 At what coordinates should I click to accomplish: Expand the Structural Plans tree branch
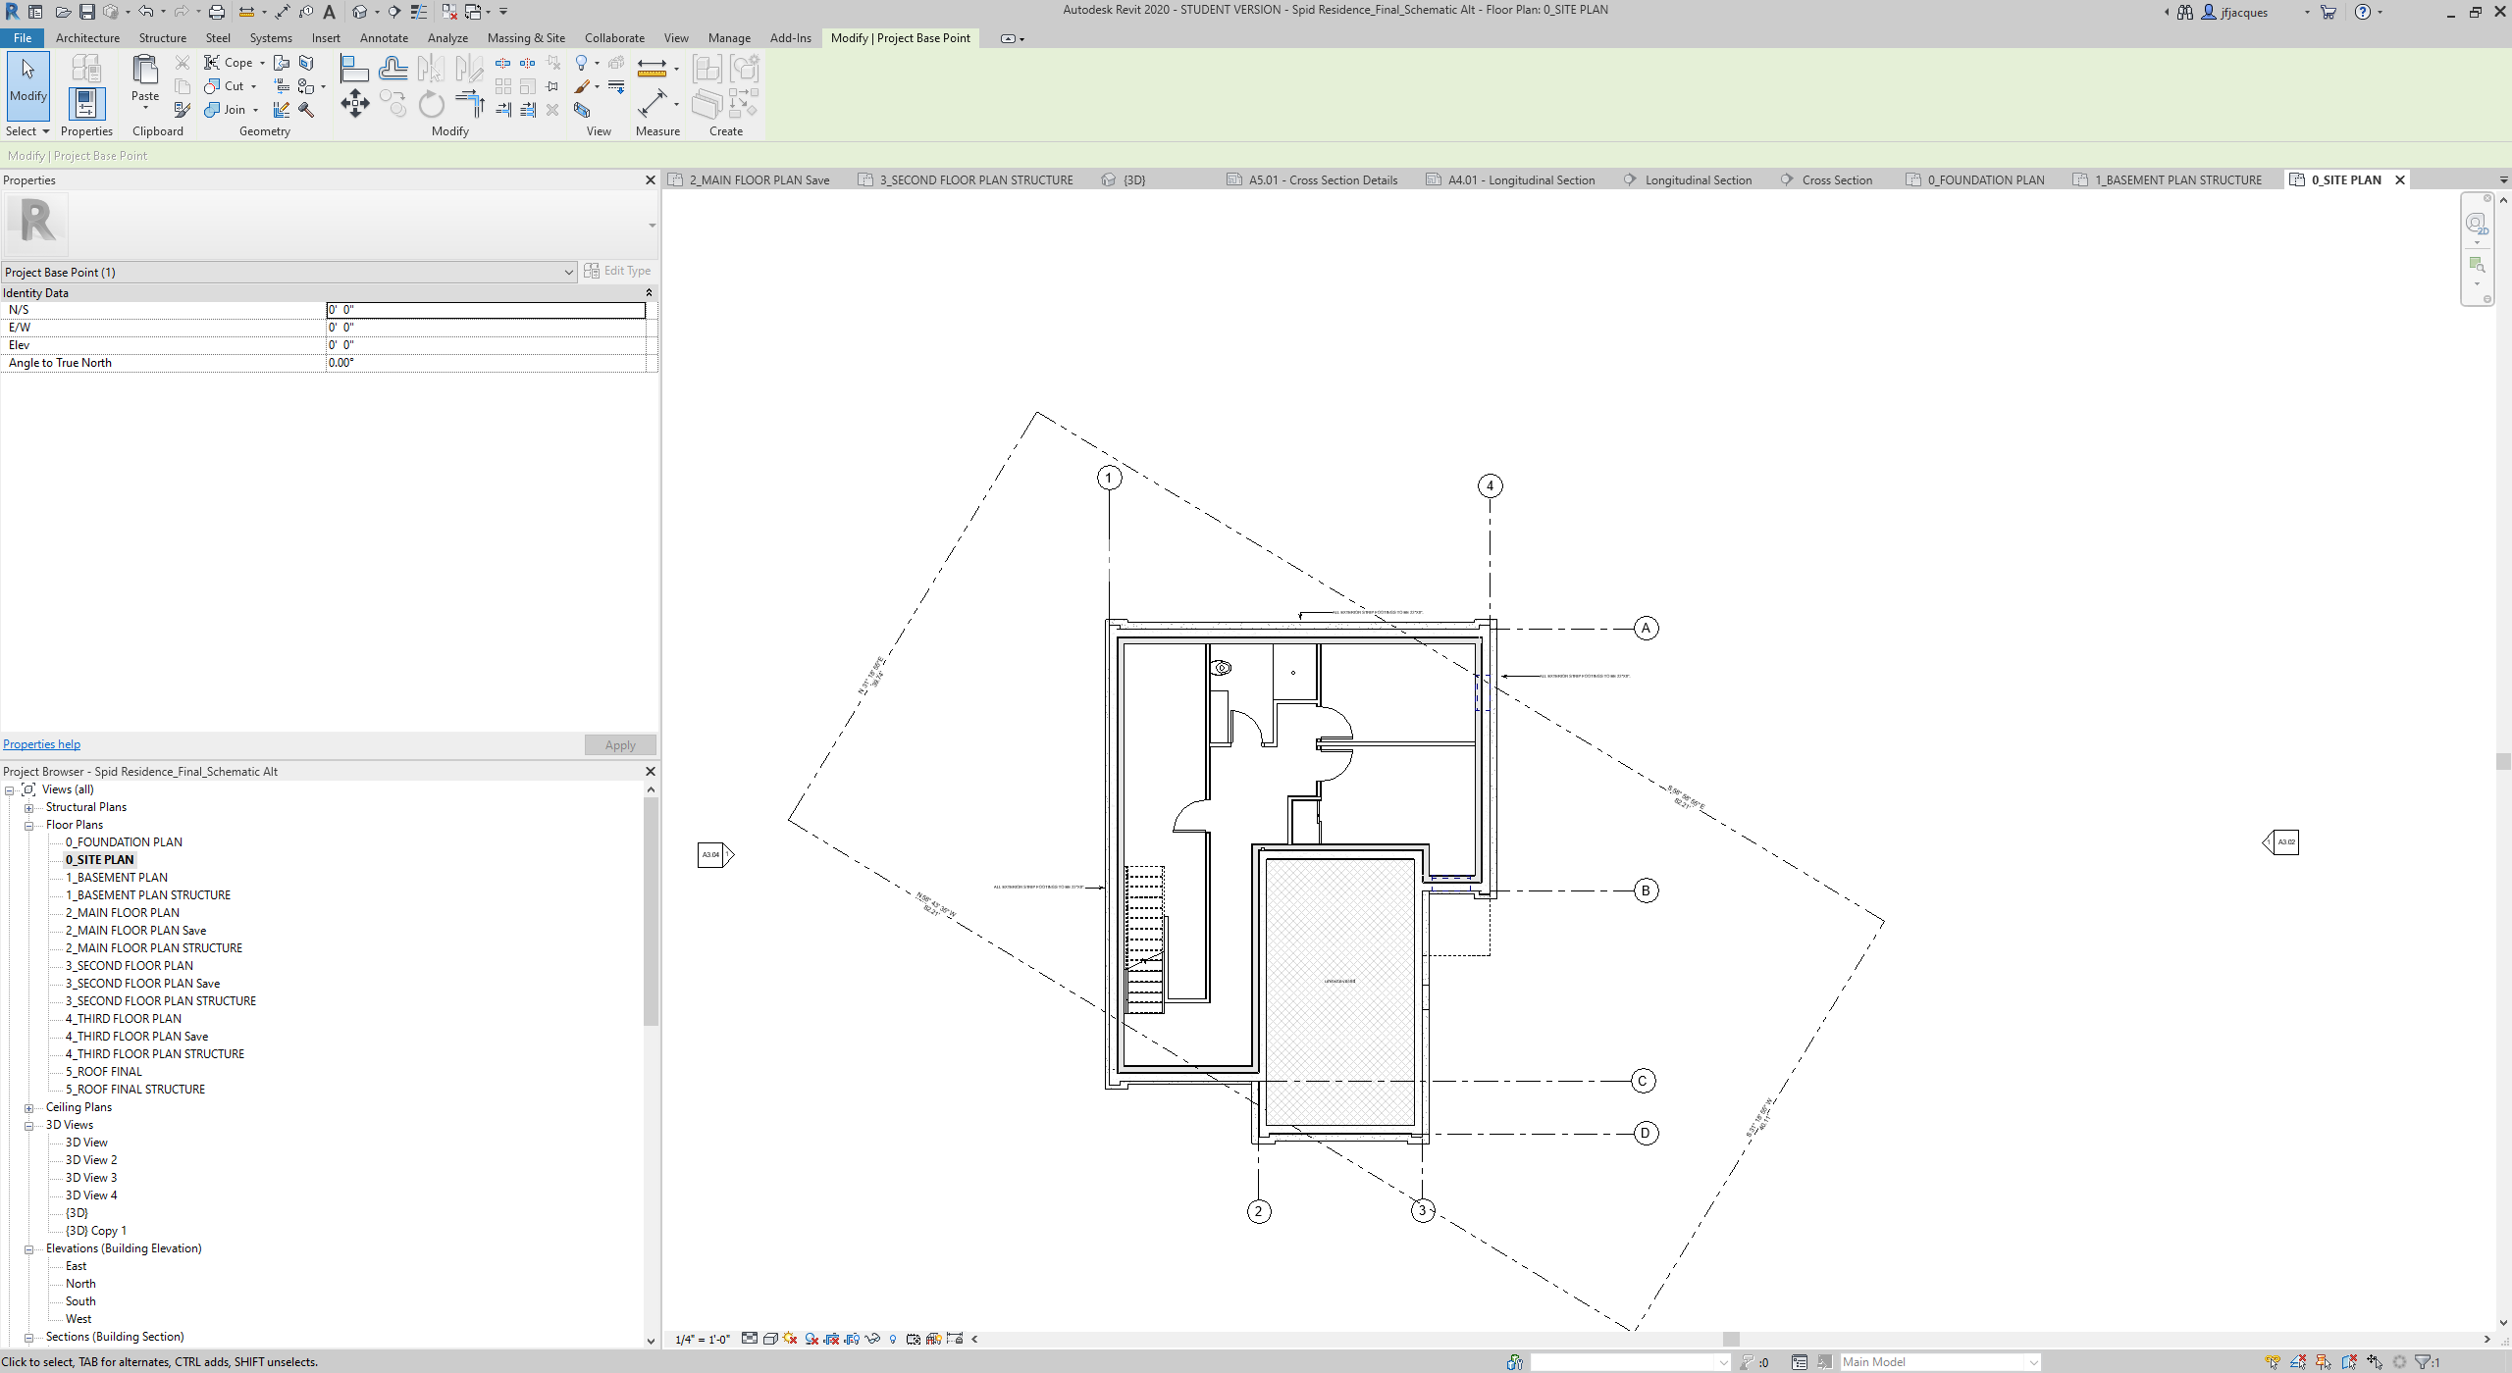[29, 807]
